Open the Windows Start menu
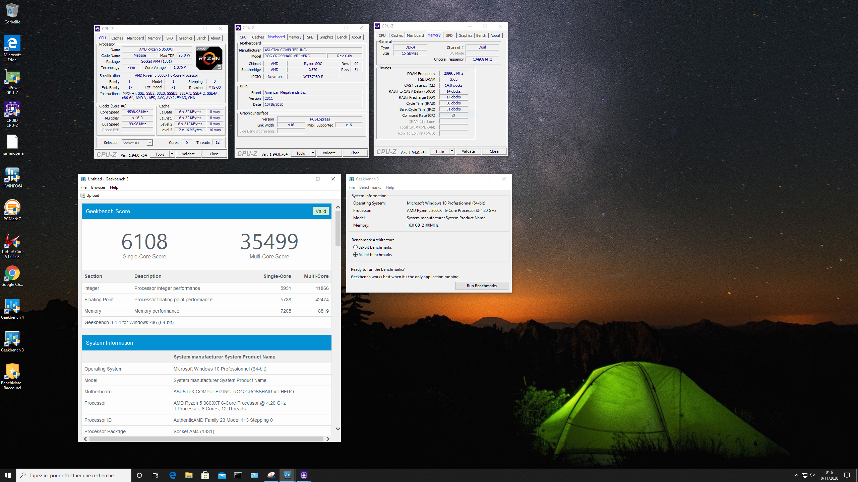 pos(8,475)
